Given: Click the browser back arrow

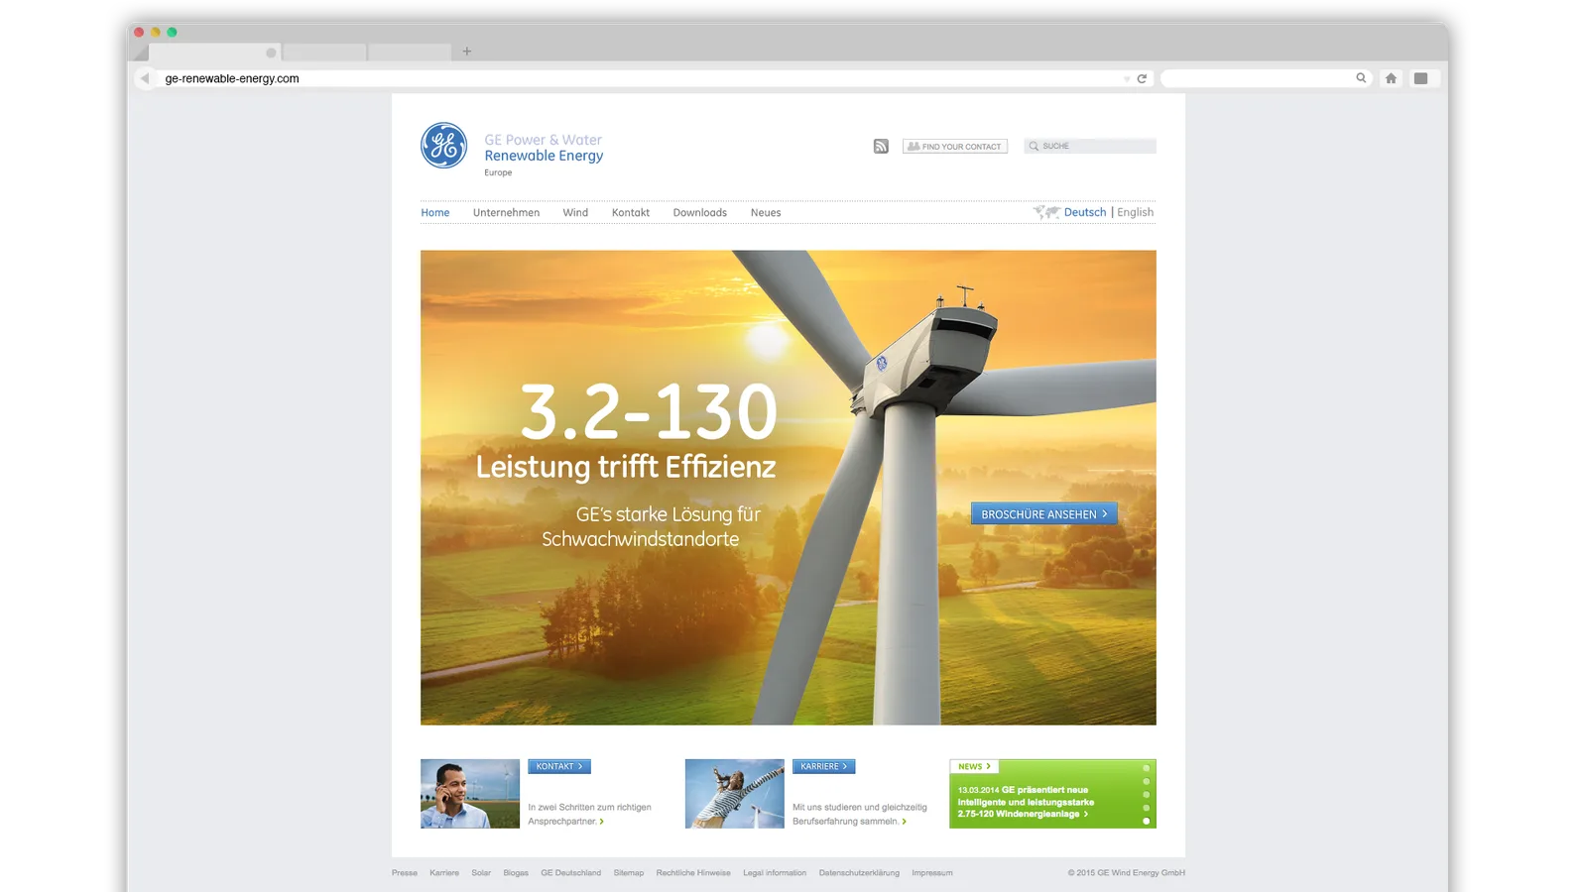Looking at the screenshot, I should point(145,78).
